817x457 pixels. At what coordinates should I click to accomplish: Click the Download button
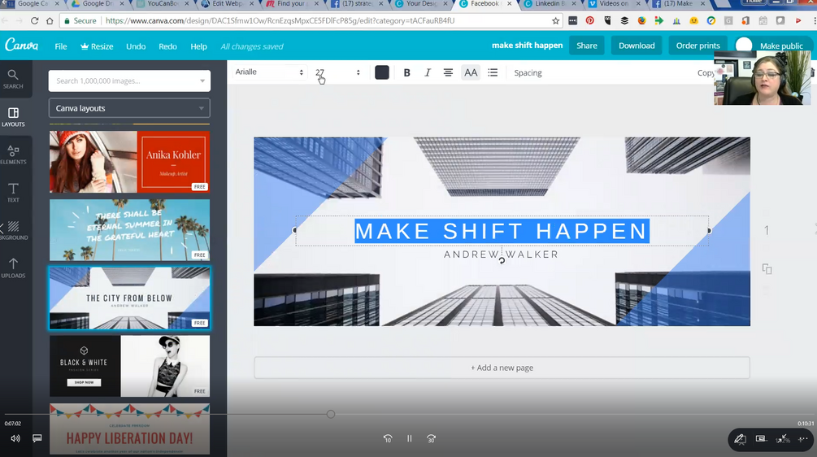tap(637, 46)
